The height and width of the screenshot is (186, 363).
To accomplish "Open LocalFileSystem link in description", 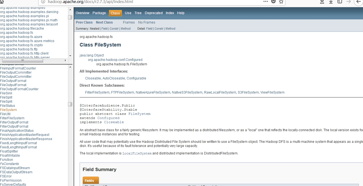I will click(137, 153).
